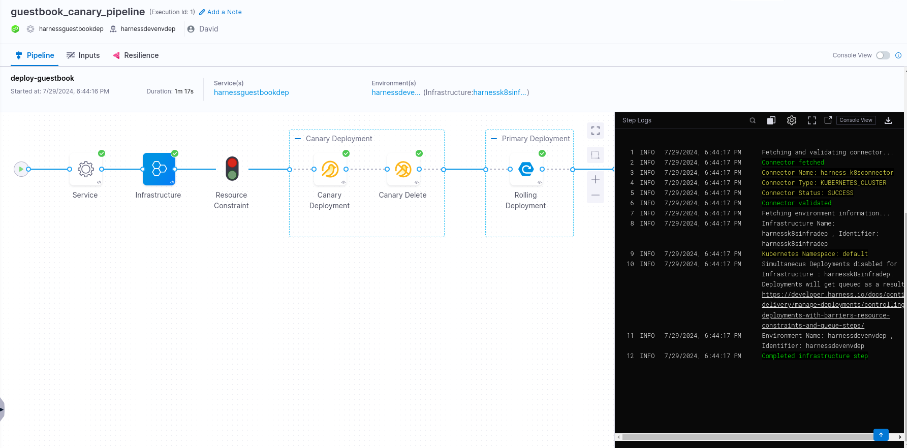Expand step logs to fullscreen
The width and height of the screenshot is (907, 448).
click(812, 120)
